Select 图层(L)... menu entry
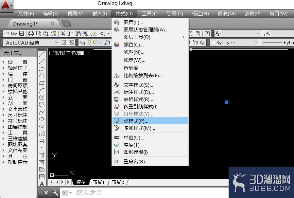The height and width of the screenshot is (198, 294). click(x=150, y=23)
